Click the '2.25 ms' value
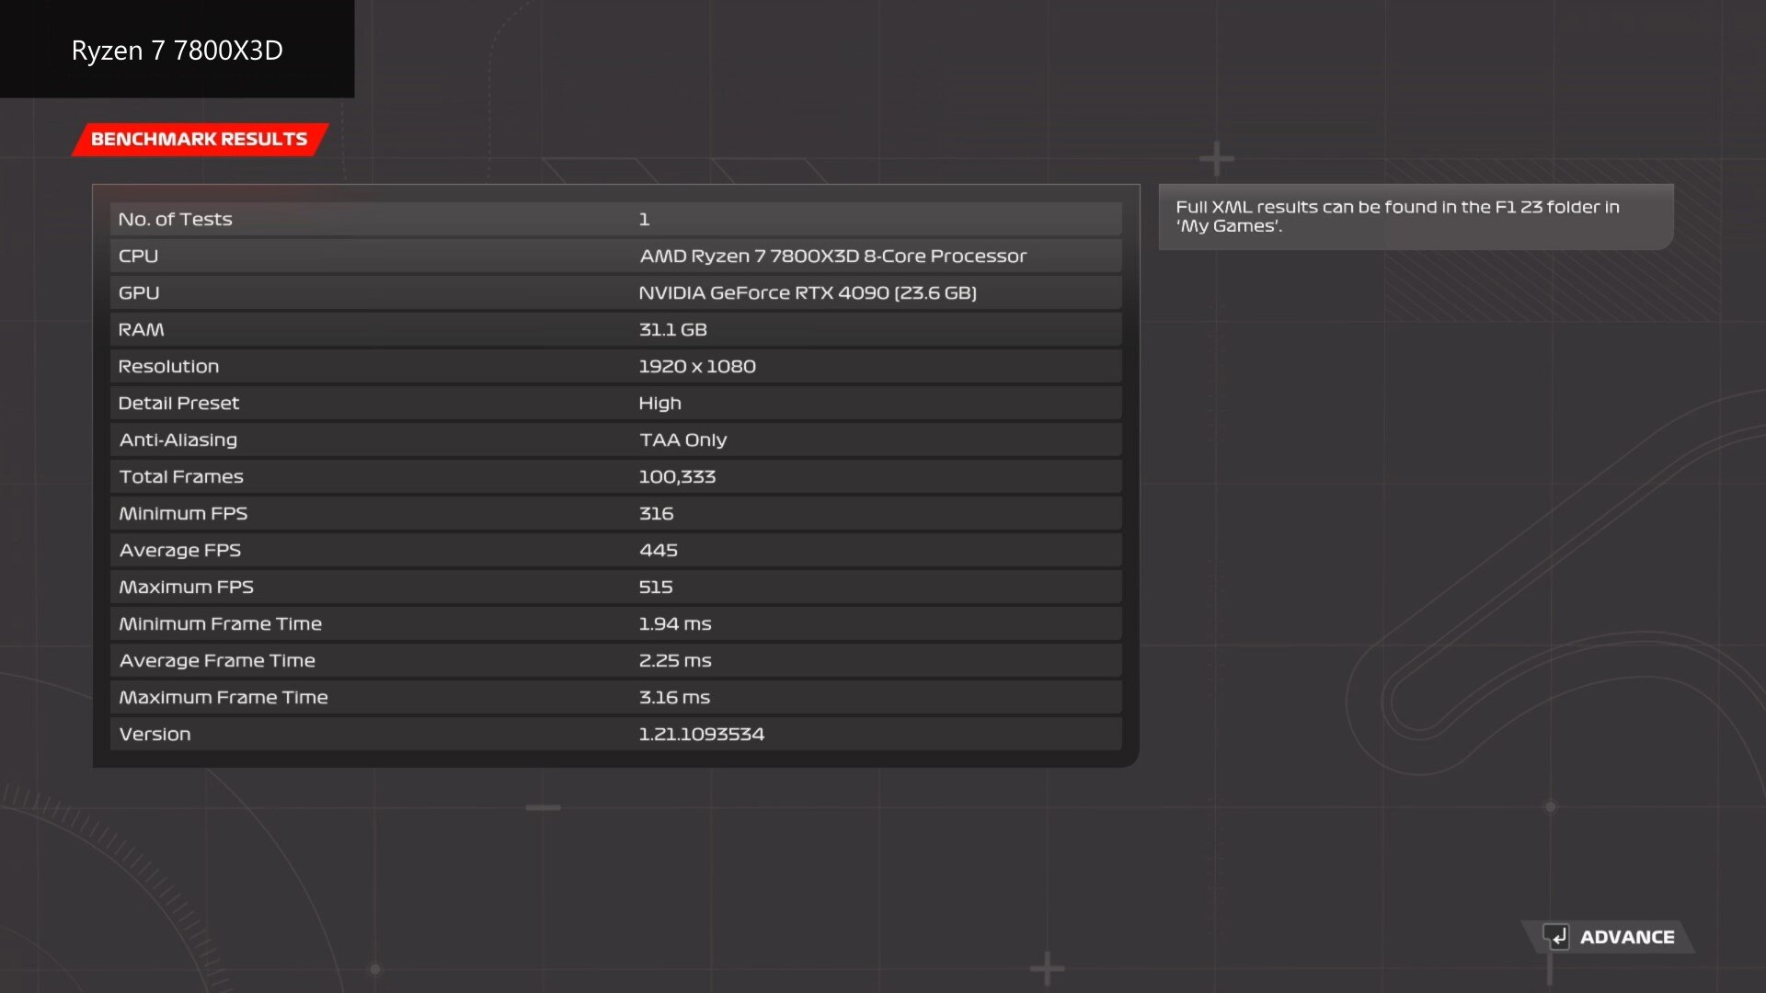1766x993 pixels. click(x=675, y=661)
